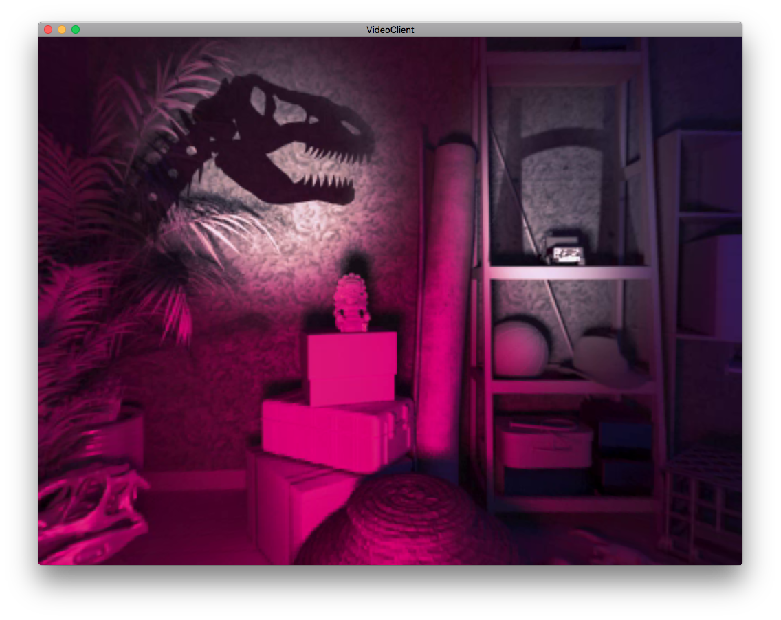This screenshot has height=620, width=781.
Task: Click the green zoom window button
Action: tap(76, 30)
